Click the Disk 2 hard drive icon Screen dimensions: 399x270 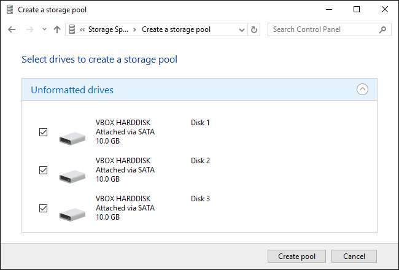(72, 176)
